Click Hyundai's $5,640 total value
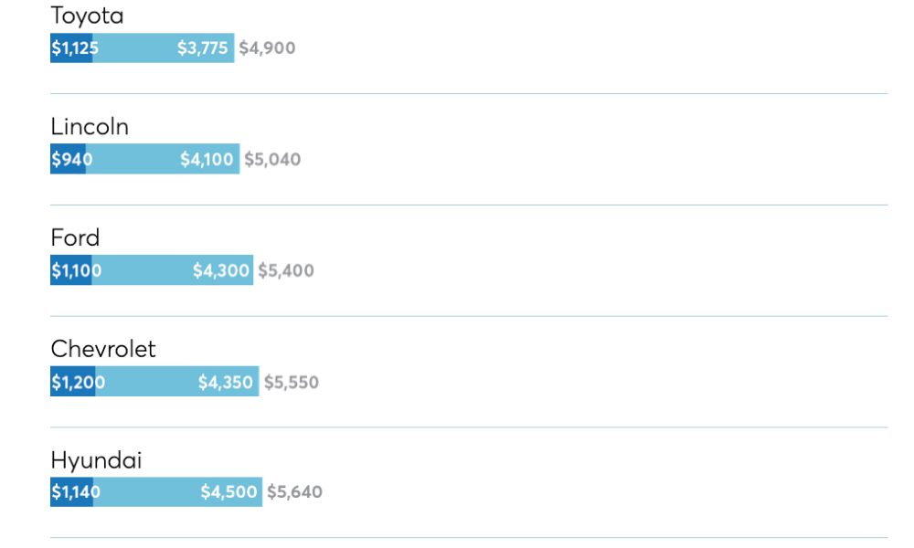The height and width of the screenshot is (548, 914). 294,492
